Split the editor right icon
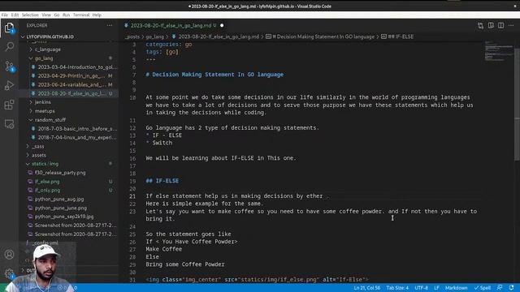The width and height of the screenshot is (520, 292). point(500,25)
